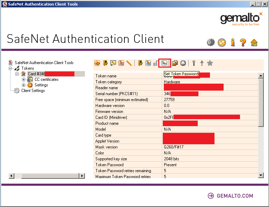Viewport: 269px width, 207px height.
Task: Click the tree panel's right scroll arrow
Action: point(82,176)
